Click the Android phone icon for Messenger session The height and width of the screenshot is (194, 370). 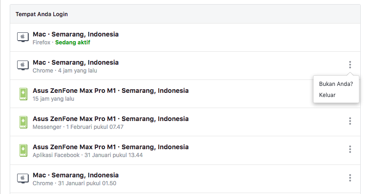[23, 122]
